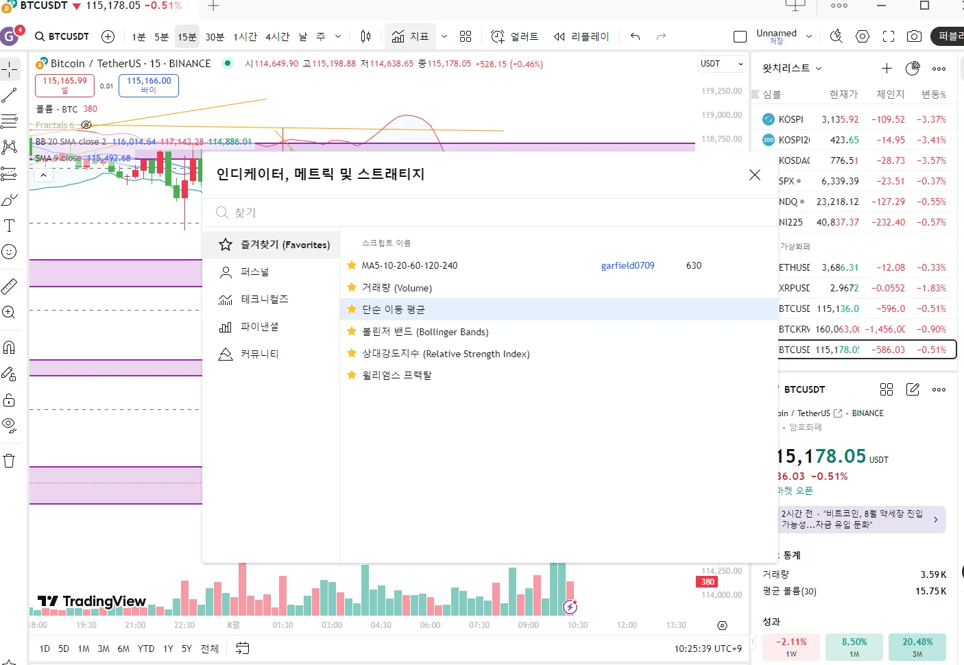
Task: Select the Text annotation tool
Action: (x=10, y=226)
